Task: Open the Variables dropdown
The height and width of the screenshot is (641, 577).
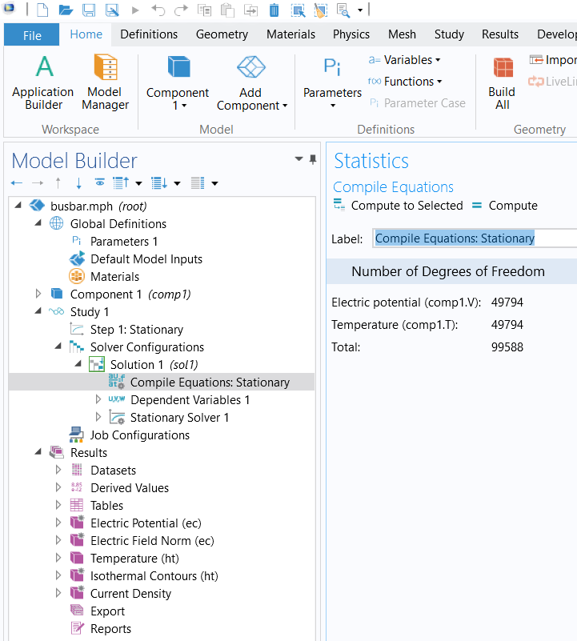Action: [404, 60]
